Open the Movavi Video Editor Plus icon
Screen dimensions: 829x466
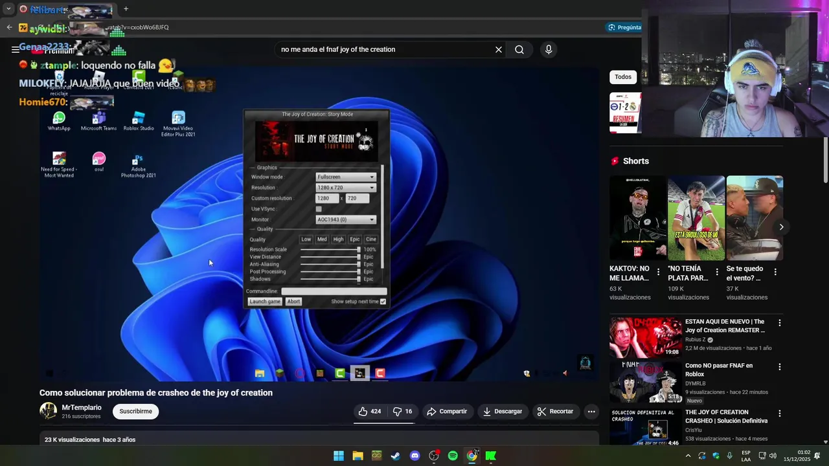[x=178, y=124]
